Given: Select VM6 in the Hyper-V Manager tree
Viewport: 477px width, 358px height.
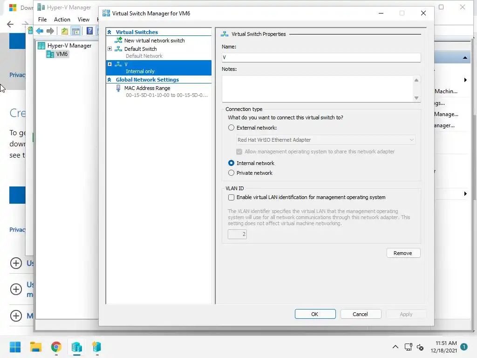Looking at the screenshot, I should pos(62,54).
